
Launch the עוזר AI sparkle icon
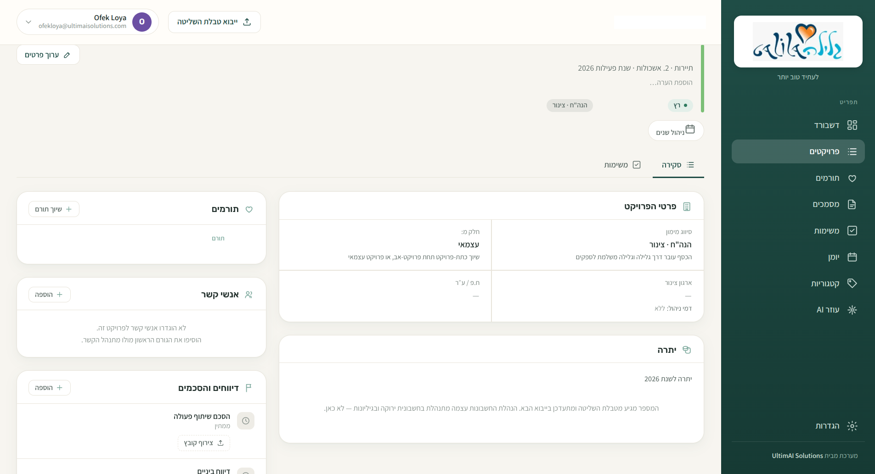point(852,310)
